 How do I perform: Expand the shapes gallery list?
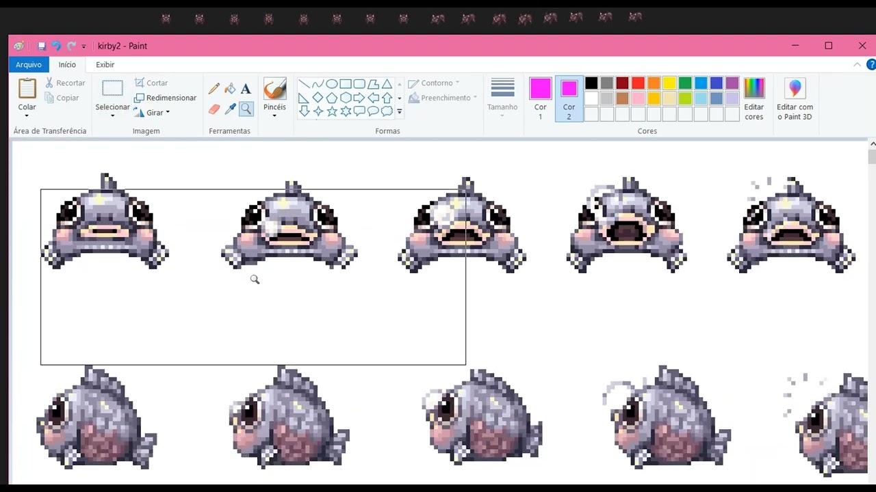(x=399, y=111)
